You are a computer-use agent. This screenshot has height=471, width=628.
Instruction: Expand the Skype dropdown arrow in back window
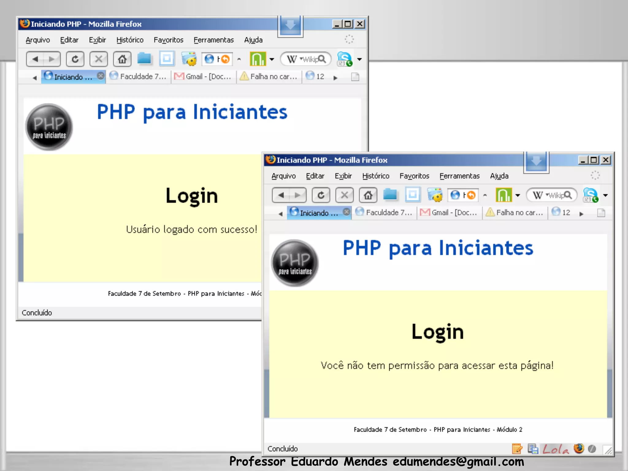pos(359,59)
